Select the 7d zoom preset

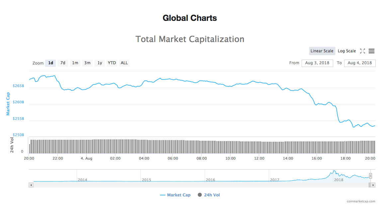tap(62, 63)
